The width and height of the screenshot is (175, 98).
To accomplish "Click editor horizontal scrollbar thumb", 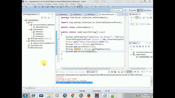I will 86,68.
